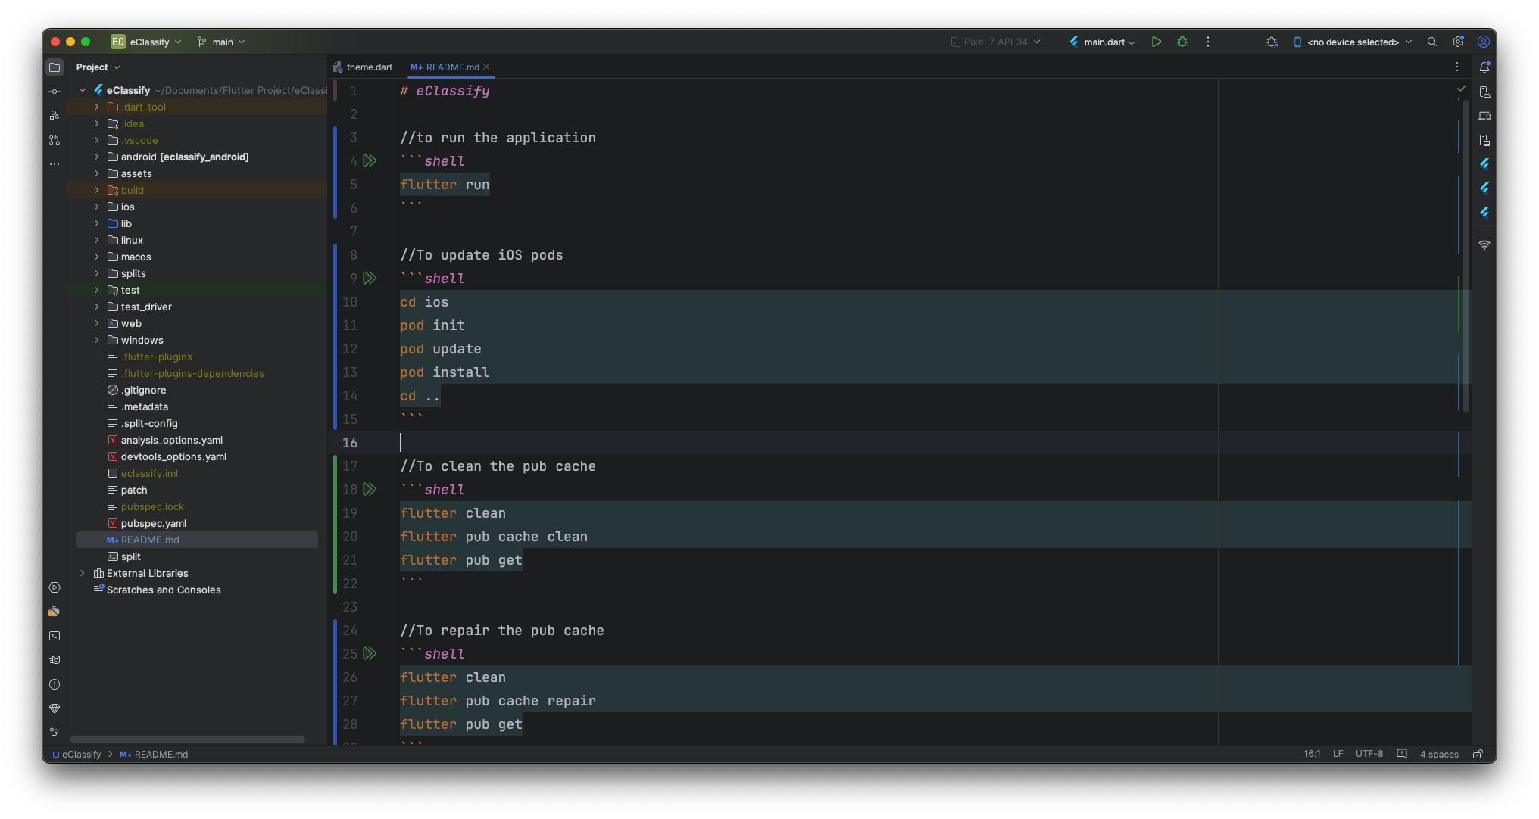Open the Search functionality icon
Viewport: 1539px width, 819px height.
click(x=1433, y=42)
